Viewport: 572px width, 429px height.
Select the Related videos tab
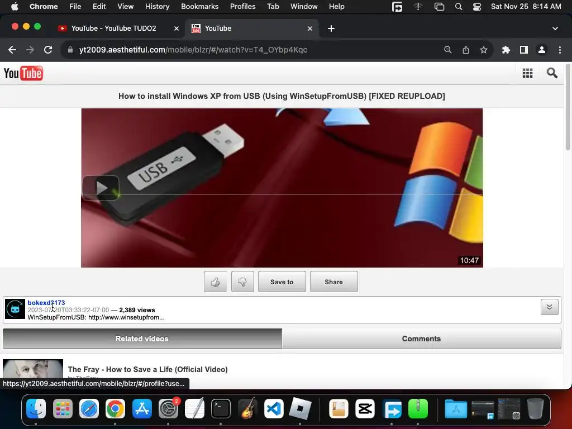click(142, 339)
